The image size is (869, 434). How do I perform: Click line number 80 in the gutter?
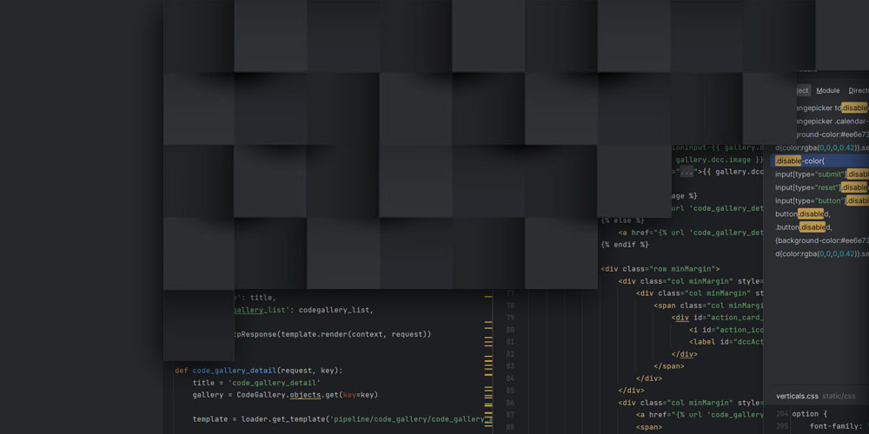508,330
